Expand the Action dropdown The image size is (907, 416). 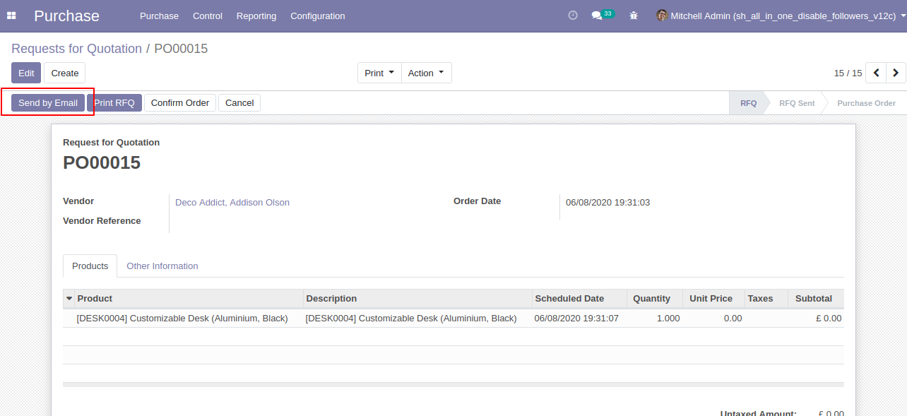(426, 73)
